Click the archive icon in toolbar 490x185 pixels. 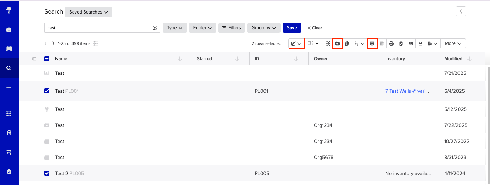(x=372, y=43)
